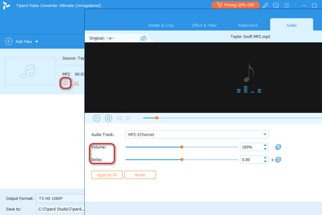322x215 pixels.
Task: Open the Output Format TS HD 1080P dropdown
Action: pyautogui.click(x=60, y=198)
